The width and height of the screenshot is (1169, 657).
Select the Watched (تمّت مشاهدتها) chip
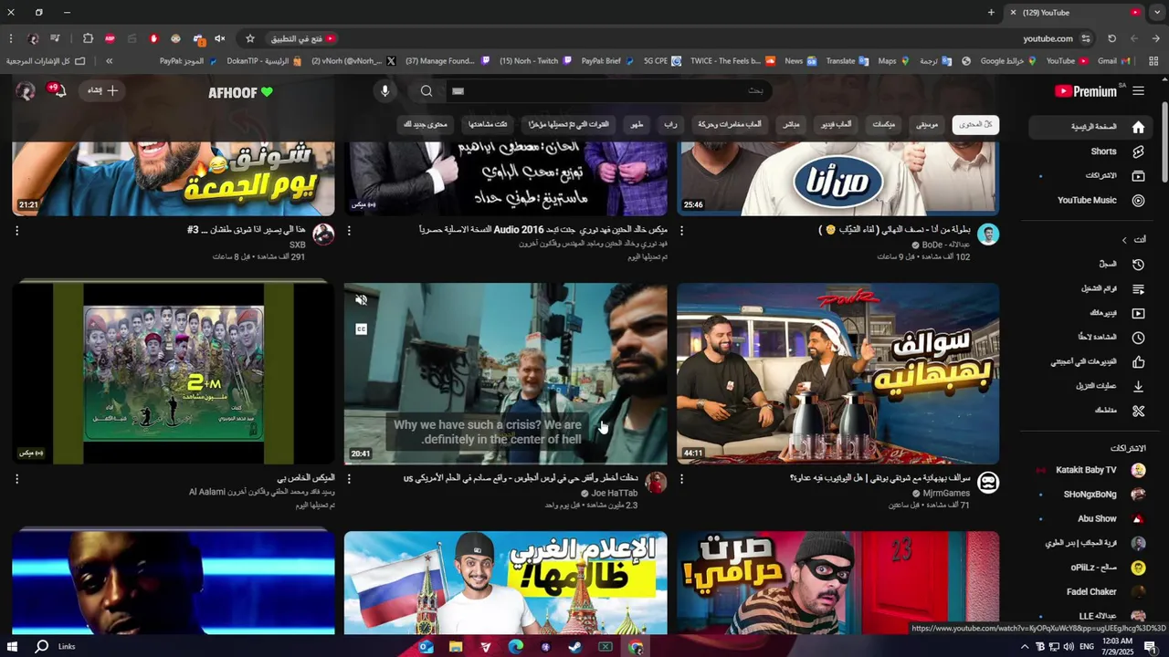pyautogui.click(x=488, y=125)
